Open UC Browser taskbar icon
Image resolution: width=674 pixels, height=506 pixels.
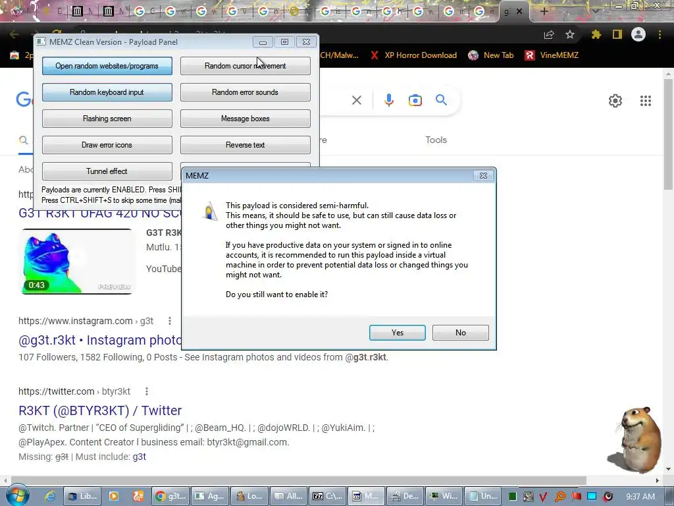coord(138,496)
